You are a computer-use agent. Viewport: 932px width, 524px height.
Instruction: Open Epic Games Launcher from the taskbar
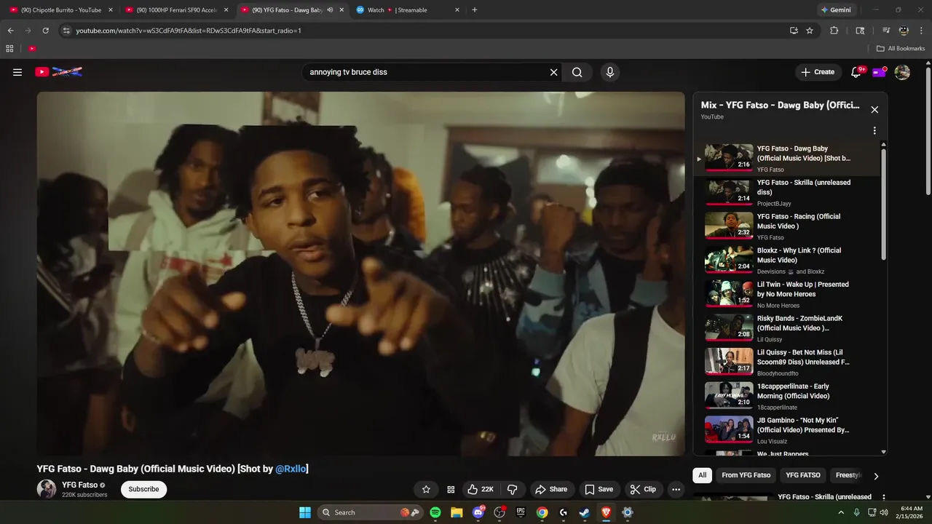click(521, 512)
